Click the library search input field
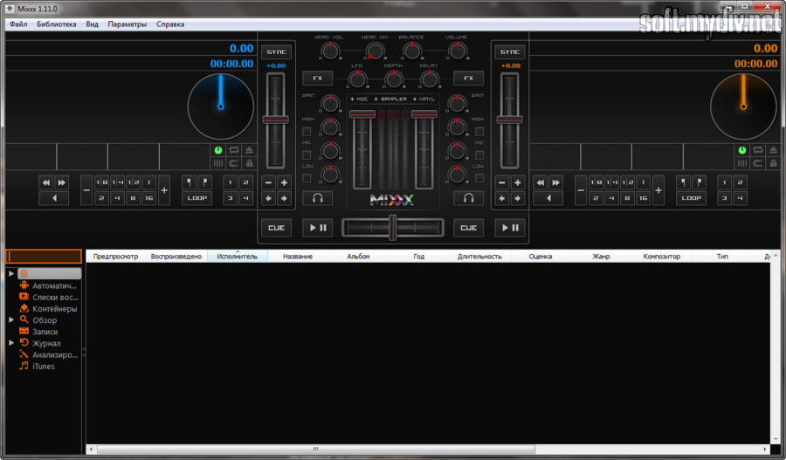 pyautogui.click(x=43, y=256)
